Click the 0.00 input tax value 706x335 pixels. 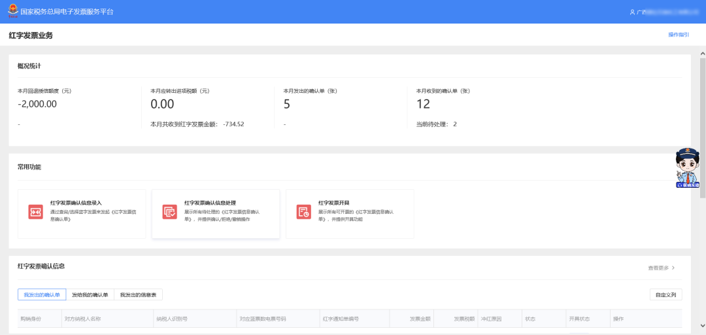click(x=162, y=104)
